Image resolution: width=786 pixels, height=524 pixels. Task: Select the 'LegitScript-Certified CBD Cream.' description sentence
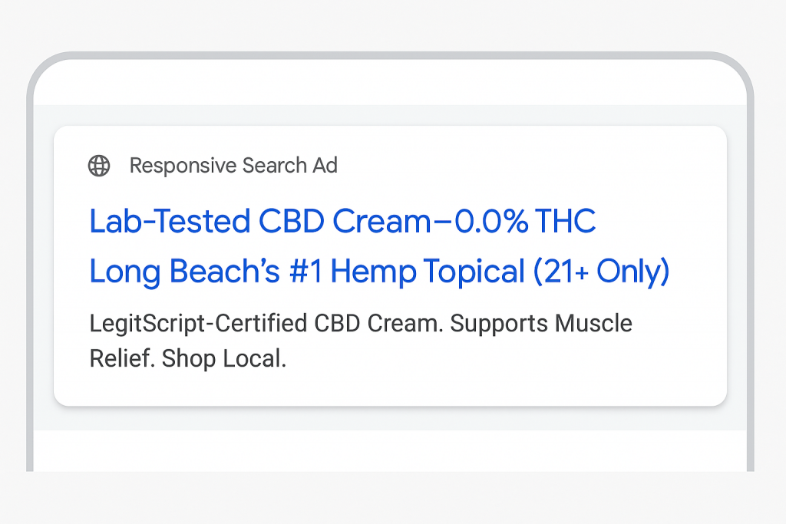[x=266, y=324]
